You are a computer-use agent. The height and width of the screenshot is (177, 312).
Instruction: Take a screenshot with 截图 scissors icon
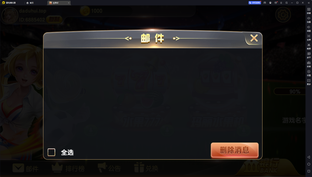point(309,46)
